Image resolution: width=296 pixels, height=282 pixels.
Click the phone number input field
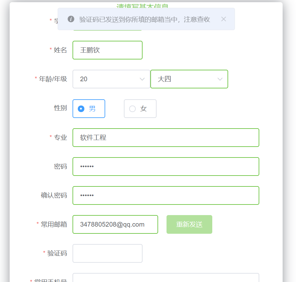pos(166,278)
